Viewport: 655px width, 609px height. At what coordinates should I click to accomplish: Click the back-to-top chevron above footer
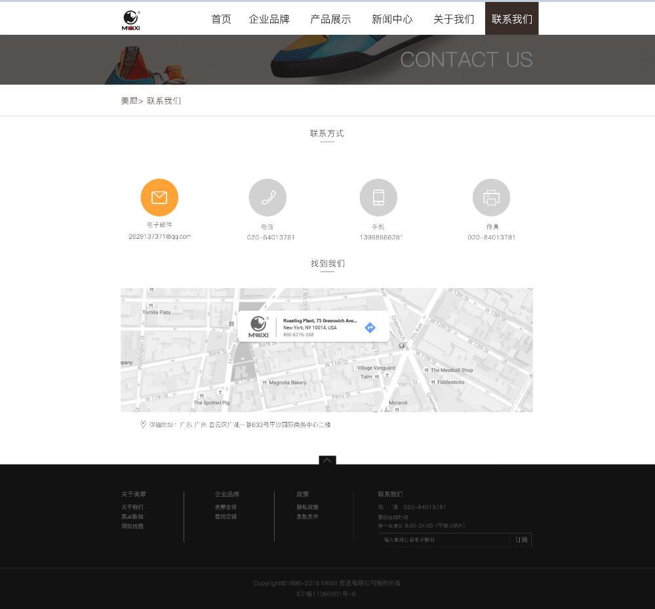(x=327, y=460)
